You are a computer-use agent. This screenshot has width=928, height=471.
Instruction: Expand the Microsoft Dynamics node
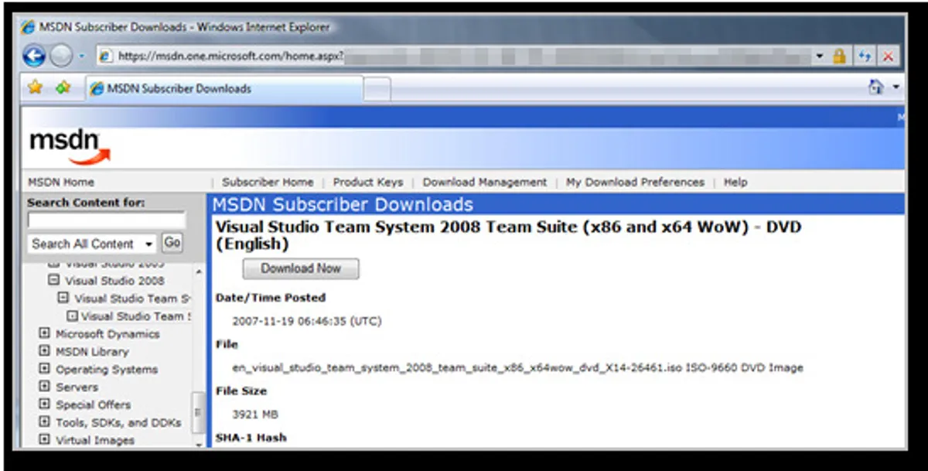[x=45, y=334]
